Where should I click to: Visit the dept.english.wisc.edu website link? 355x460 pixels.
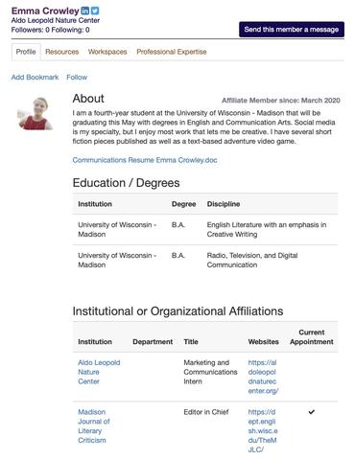click(x=263, y=430)
